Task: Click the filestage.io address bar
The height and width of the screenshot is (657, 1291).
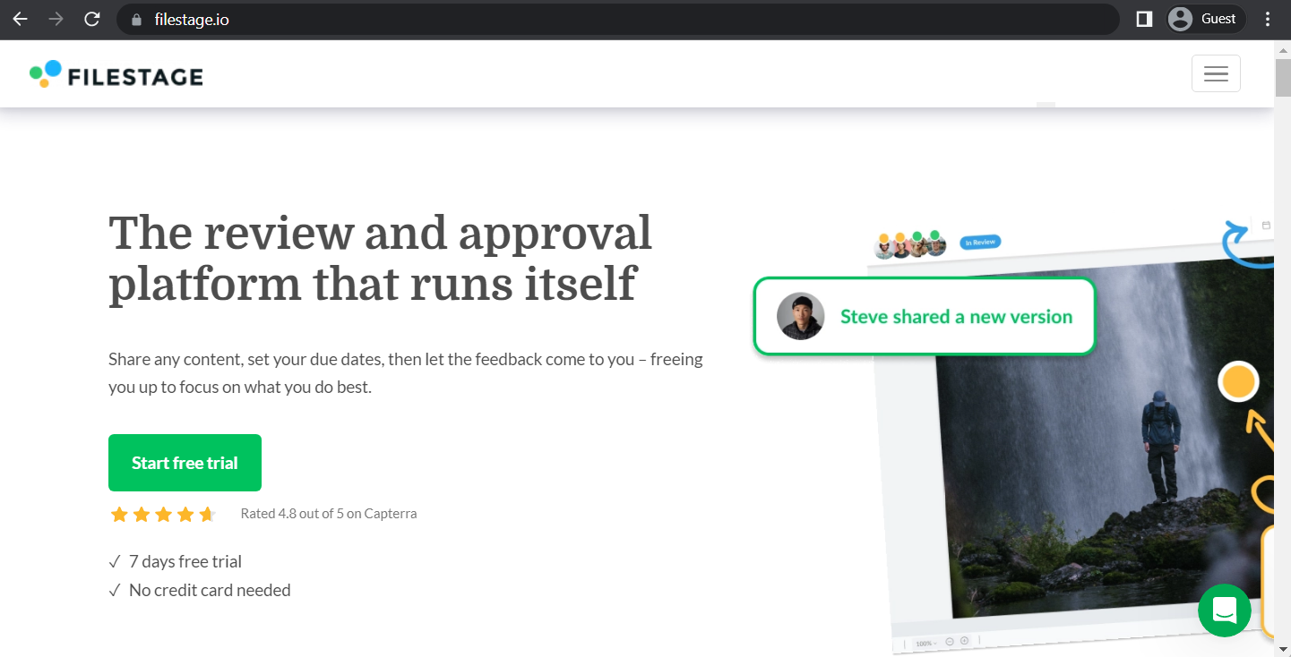Action: 617,19
